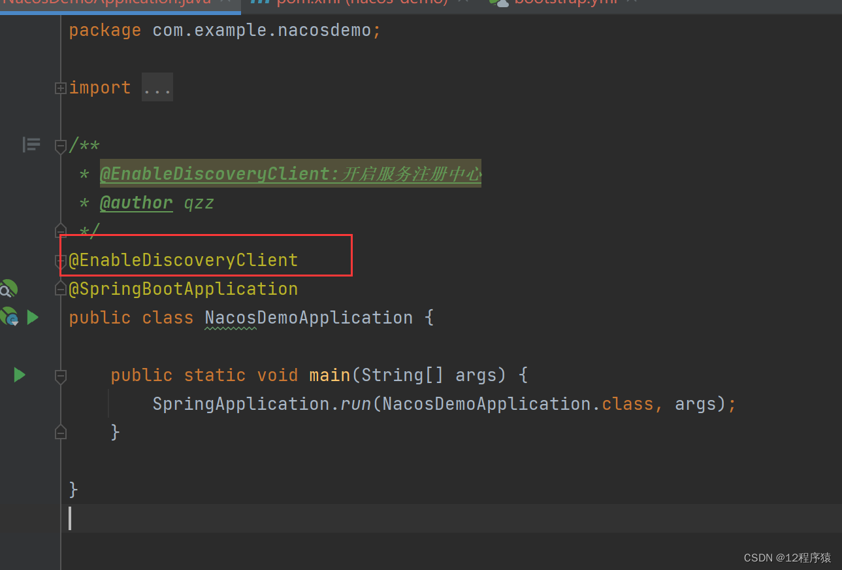Viewport: 842px width, 570px height.
Task: Click the args argument inside the run call
Action: (696, 405)
